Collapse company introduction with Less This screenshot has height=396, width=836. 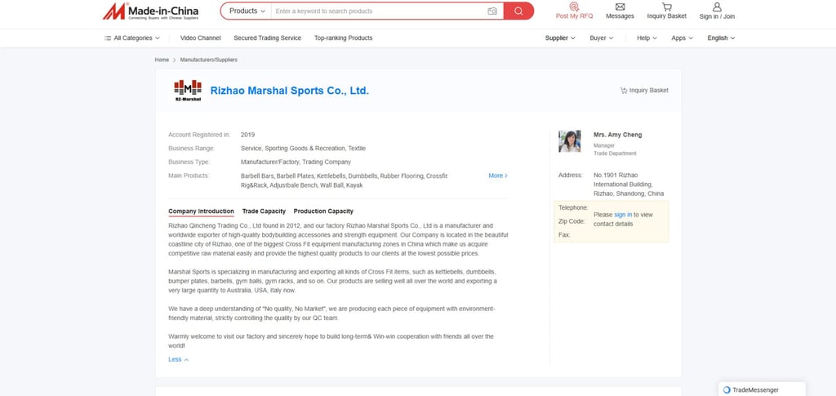coord(179,359)
